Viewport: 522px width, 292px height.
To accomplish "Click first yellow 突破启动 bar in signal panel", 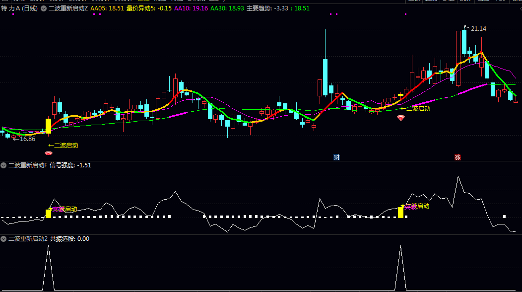I will click(48, 214).
